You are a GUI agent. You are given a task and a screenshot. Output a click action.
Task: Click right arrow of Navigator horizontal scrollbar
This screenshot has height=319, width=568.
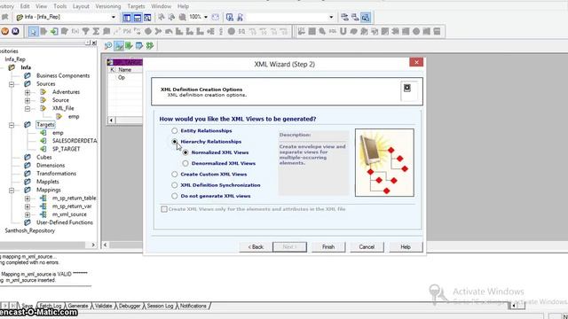93,245
